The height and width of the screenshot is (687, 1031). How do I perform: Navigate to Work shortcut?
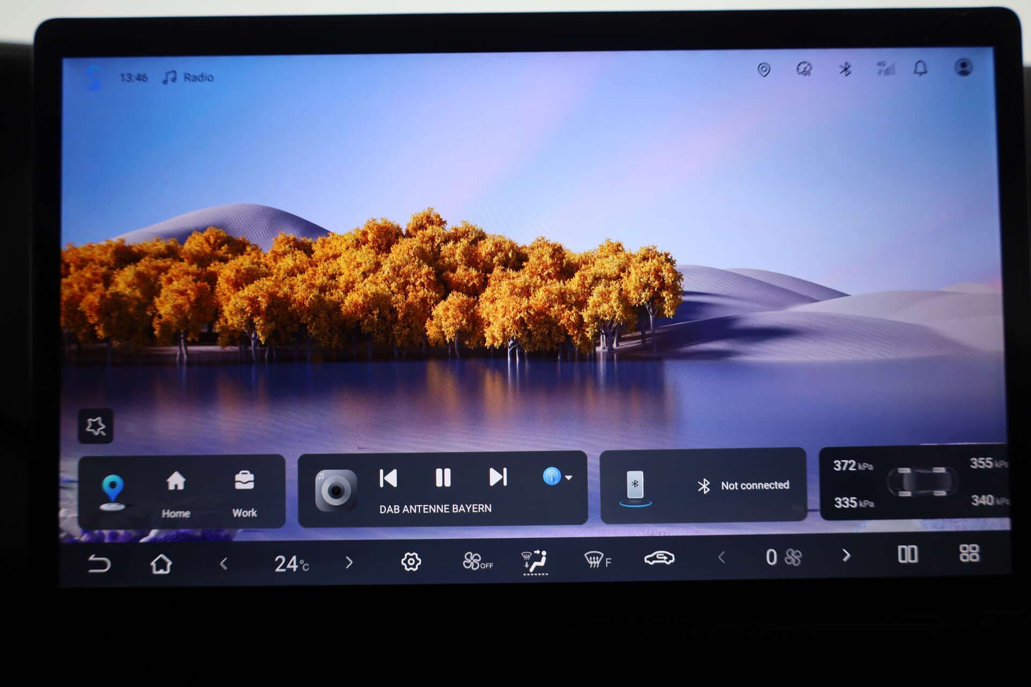244,494
